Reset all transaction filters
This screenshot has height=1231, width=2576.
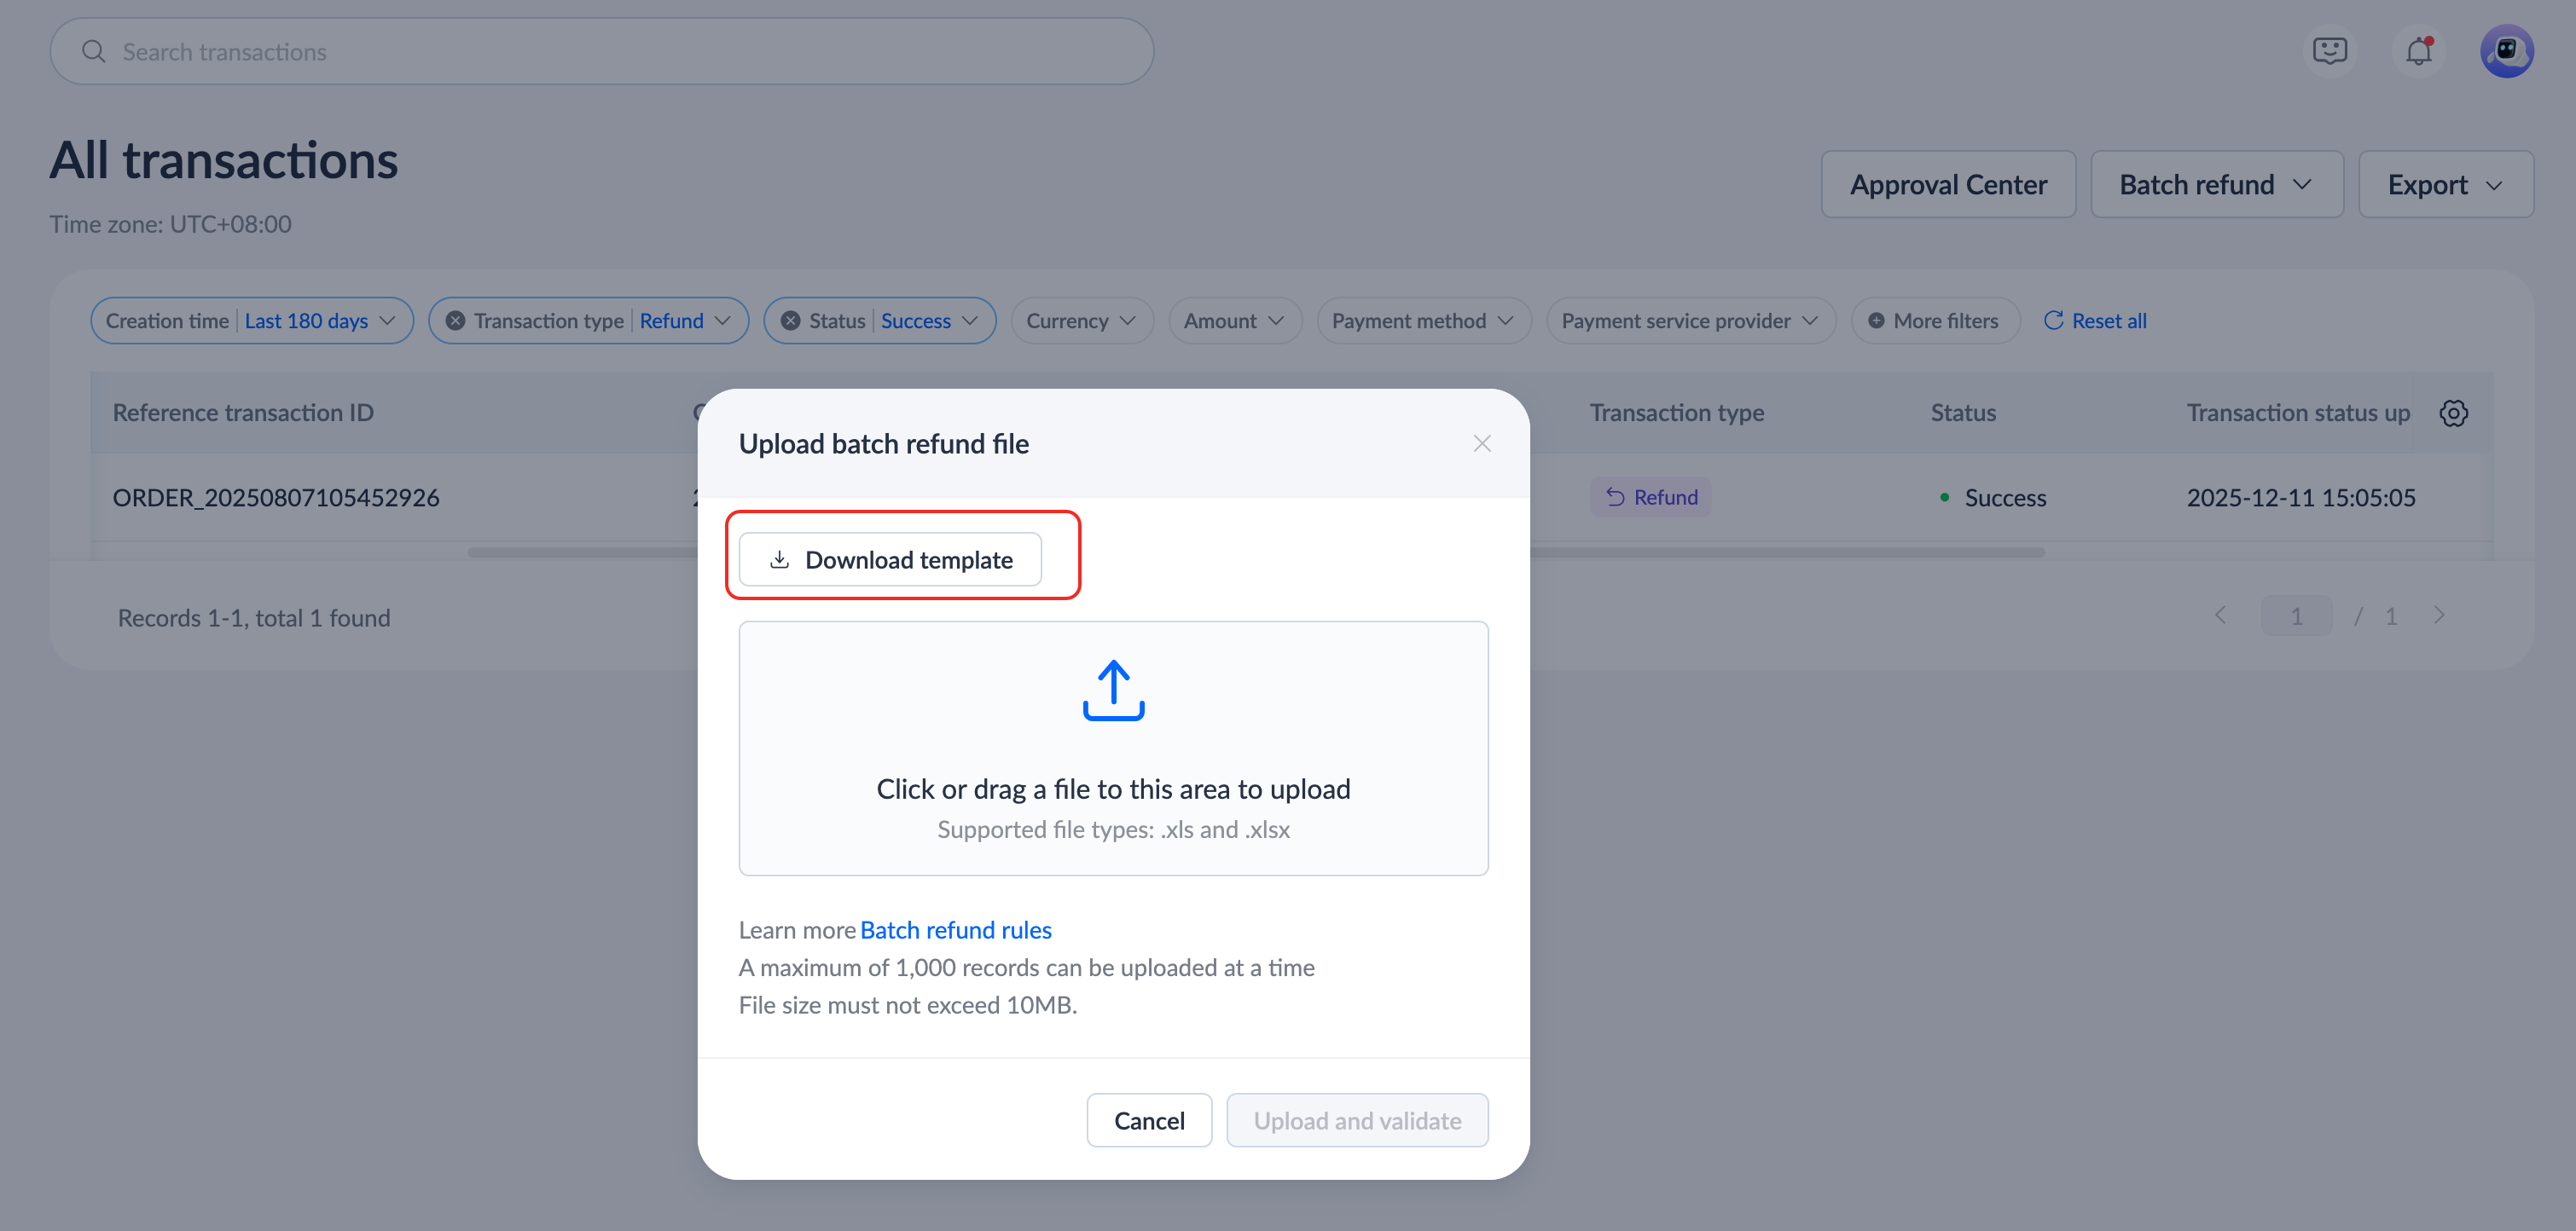[x=2095, y=321]
